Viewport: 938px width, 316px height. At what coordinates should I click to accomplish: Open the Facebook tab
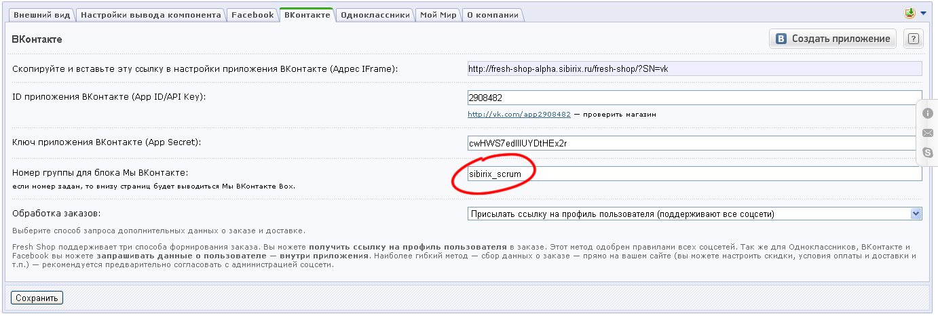[252, 14]
